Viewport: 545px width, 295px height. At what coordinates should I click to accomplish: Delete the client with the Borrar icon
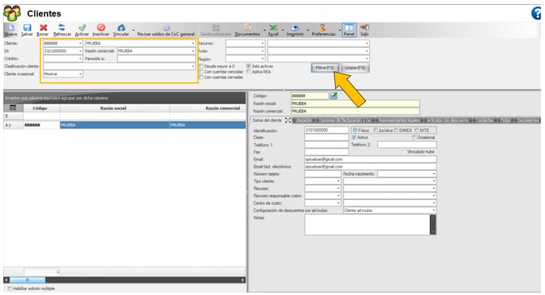[43, 30]
